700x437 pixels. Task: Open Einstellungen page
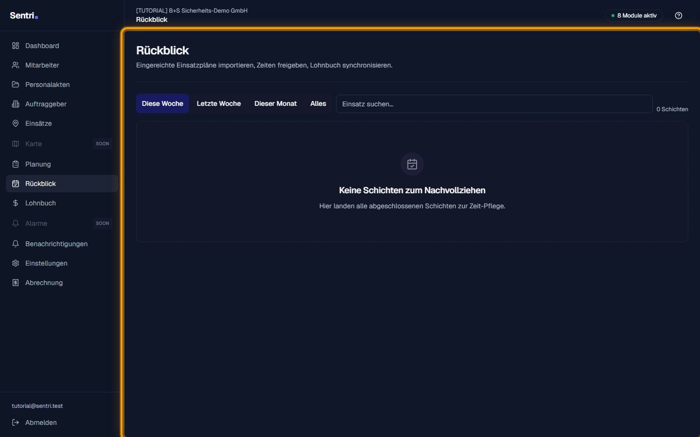tap(62, 263)
